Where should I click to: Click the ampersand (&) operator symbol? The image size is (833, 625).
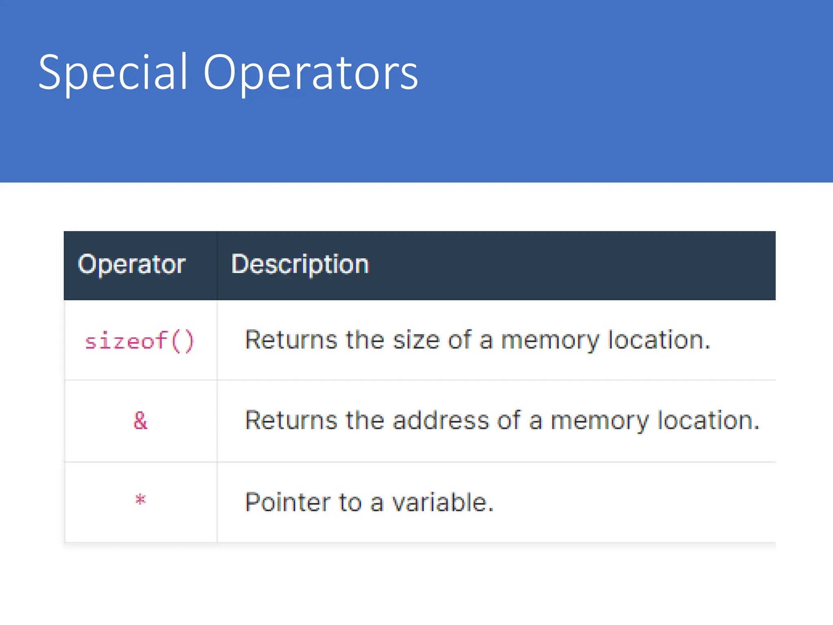[140, 420]
